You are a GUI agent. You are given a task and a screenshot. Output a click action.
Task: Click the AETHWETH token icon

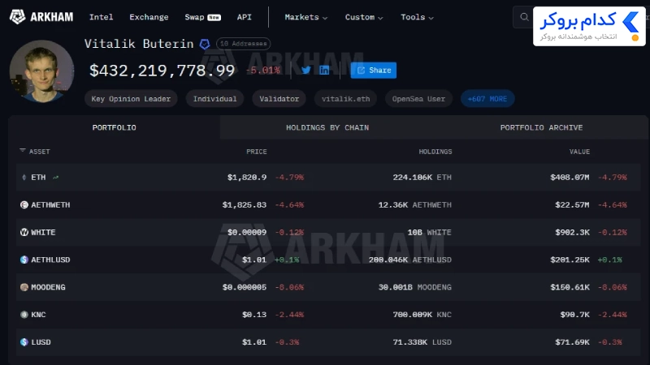24,205
